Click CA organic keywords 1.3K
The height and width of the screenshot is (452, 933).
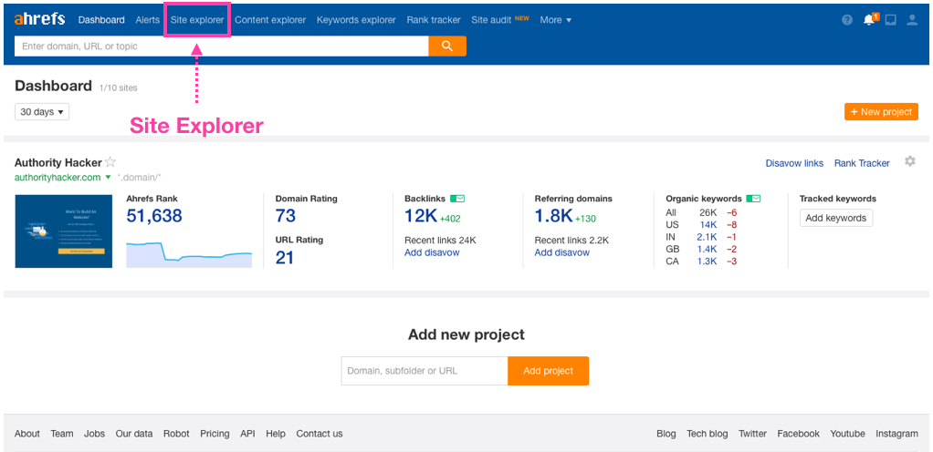point(707,262)
